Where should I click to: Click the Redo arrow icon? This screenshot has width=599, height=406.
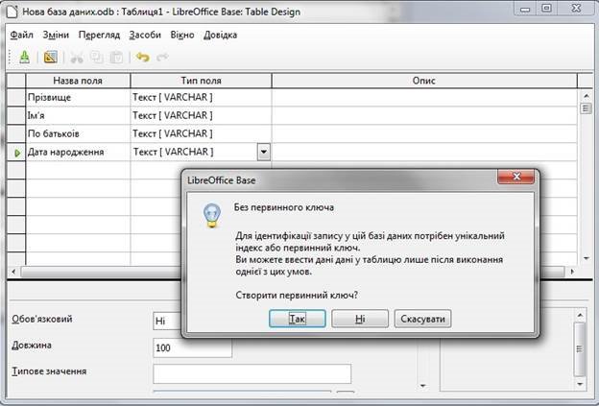point(162,58)
